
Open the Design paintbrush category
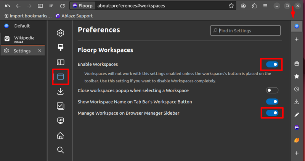click(x=61, y=48)
